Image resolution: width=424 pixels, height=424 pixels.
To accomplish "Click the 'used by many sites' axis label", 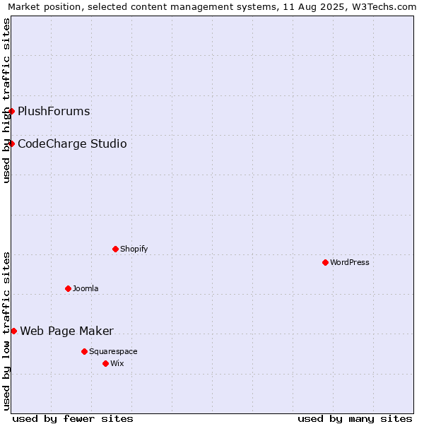I will click(355, 419).
